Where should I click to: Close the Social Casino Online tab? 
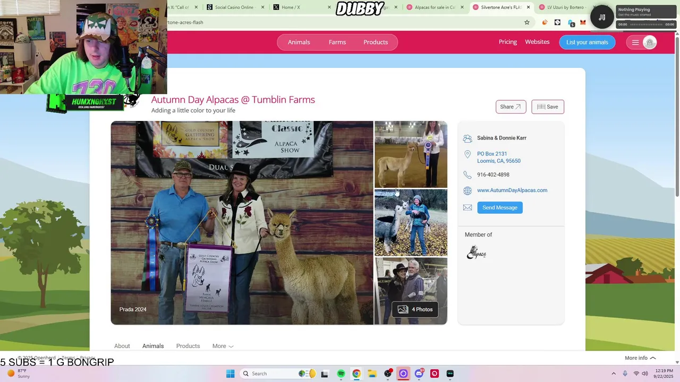coord(262,7)
